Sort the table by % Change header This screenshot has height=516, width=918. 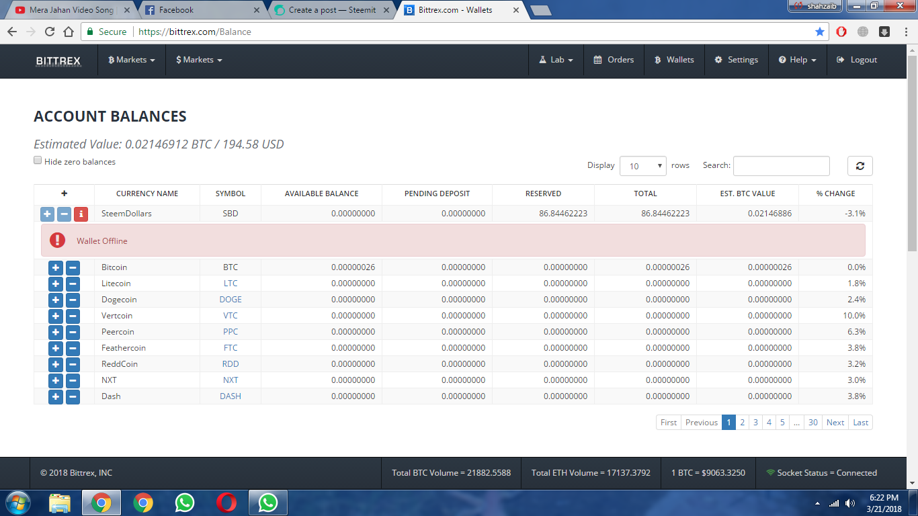pyautogui.click(x=836, y=193)
